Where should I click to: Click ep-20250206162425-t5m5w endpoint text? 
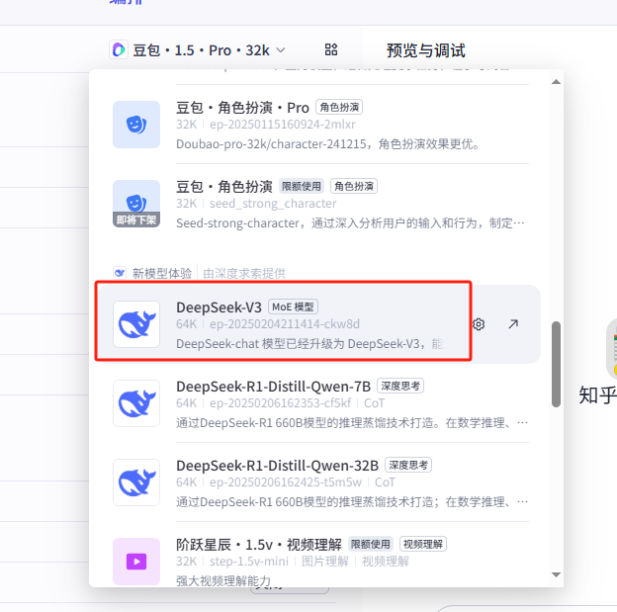click(x=286, y=482)
